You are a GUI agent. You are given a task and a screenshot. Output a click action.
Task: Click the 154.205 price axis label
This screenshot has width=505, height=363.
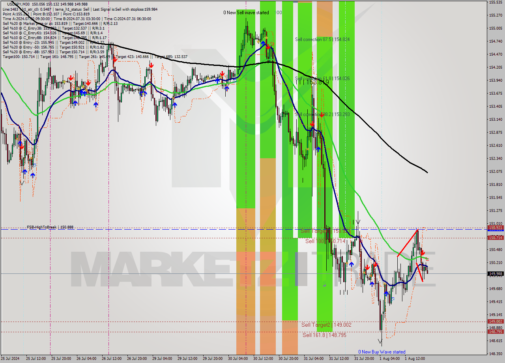(x=496, y=67)
